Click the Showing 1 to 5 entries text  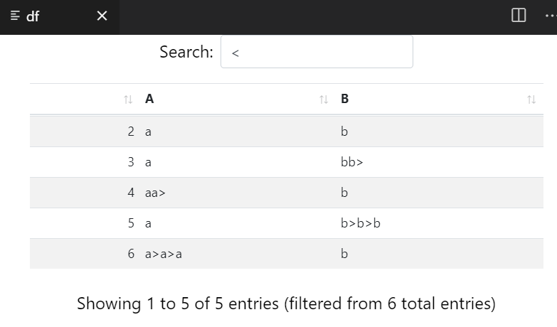pyautogui.click(x=286, y=304)
